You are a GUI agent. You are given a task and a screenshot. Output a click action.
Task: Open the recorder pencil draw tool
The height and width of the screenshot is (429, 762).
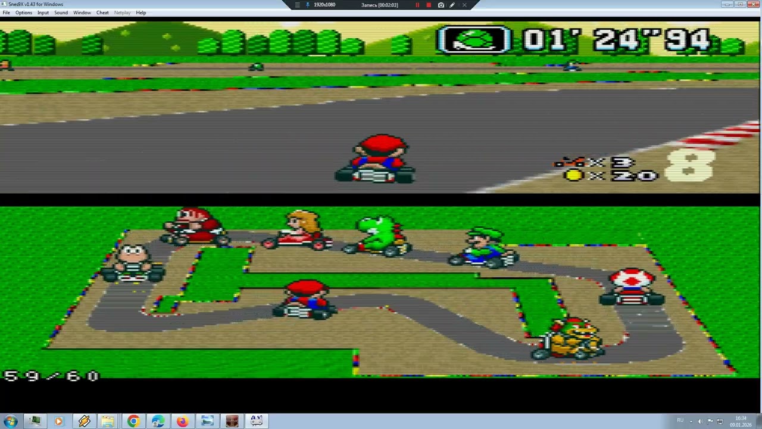[452, 5]
